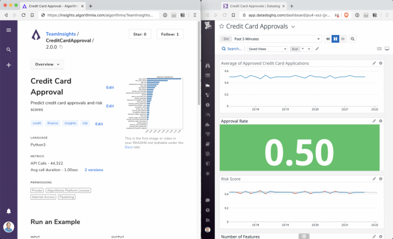The image size is (393, 239).
Task: Step back the dashboard time window
Action: (x=328, y=39)
